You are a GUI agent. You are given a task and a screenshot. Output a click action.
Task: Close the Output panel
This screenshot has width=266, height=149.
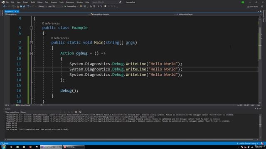point(260,109)
